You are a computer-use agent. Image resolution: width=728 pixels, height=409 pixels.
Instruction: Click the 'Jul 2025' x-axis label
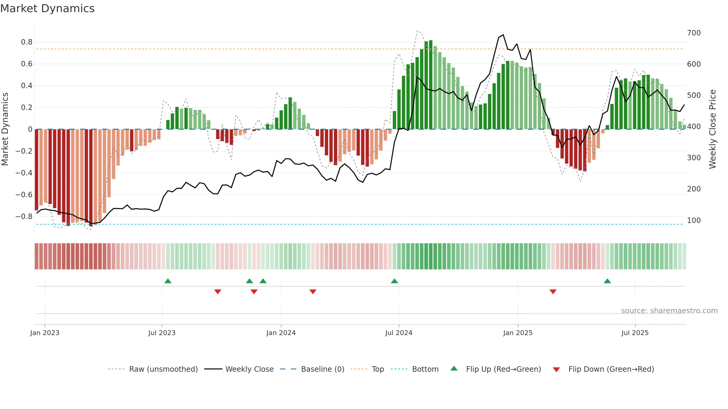(x=635, y=333)
